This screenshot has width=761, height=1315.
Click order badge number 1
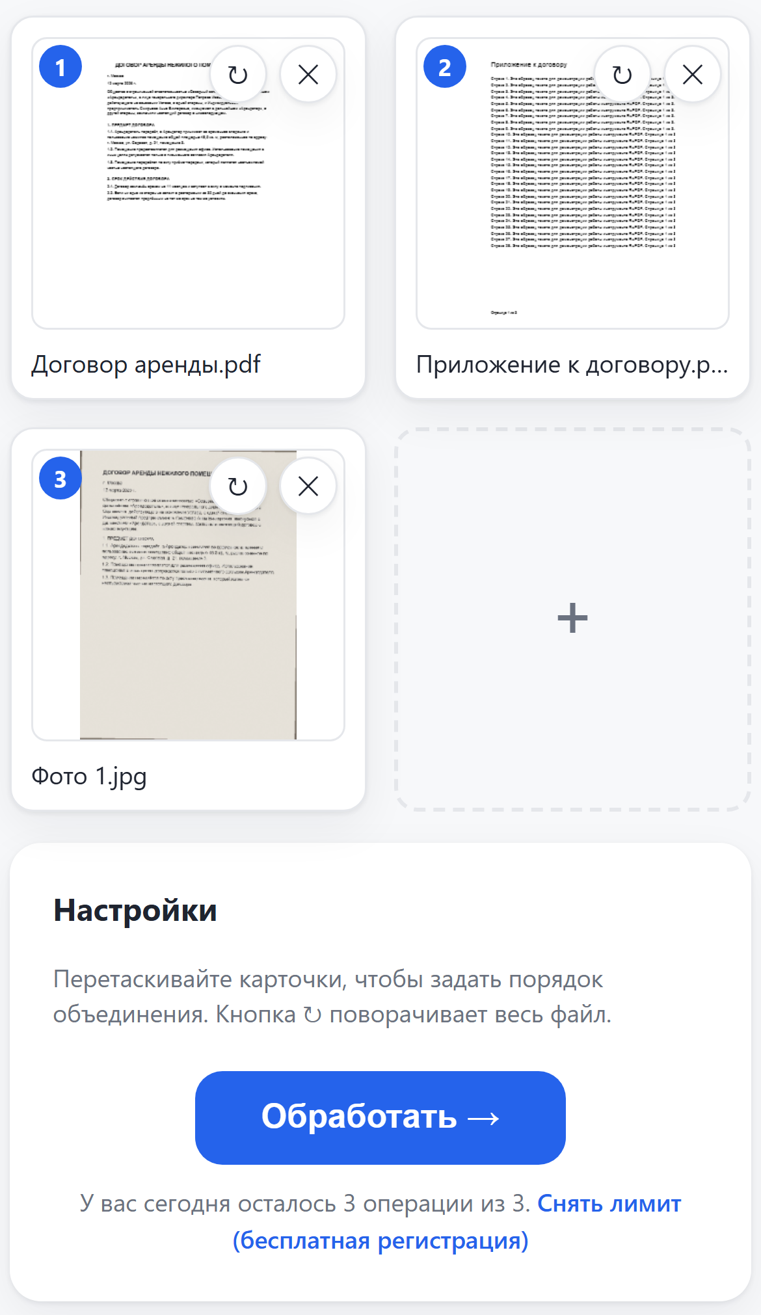pos(60,67)
